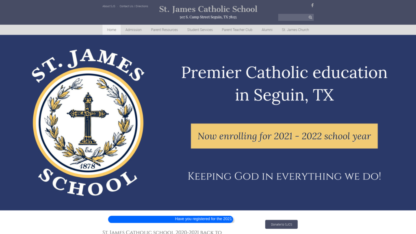Viewport: 416px width, 234px height.
Task: Go to Contact Us / Directions
Action: [x=134, y=6]
